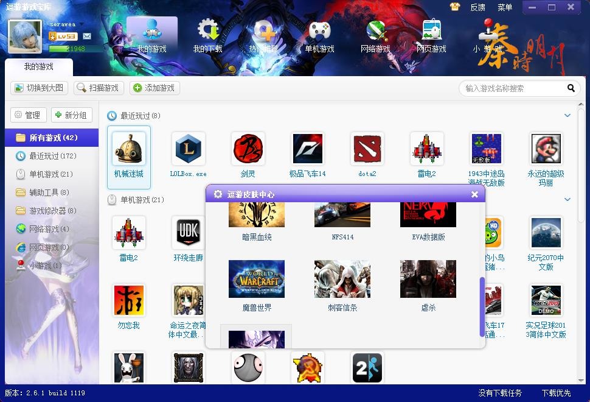Choose the NFS414 skin thumbnail
The image size is (590, 402).
tap(342, 215)
